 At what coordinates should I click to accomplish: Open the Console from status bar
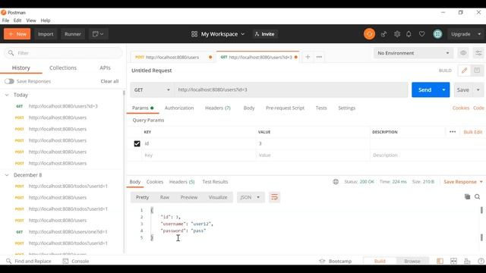point(76,261)
